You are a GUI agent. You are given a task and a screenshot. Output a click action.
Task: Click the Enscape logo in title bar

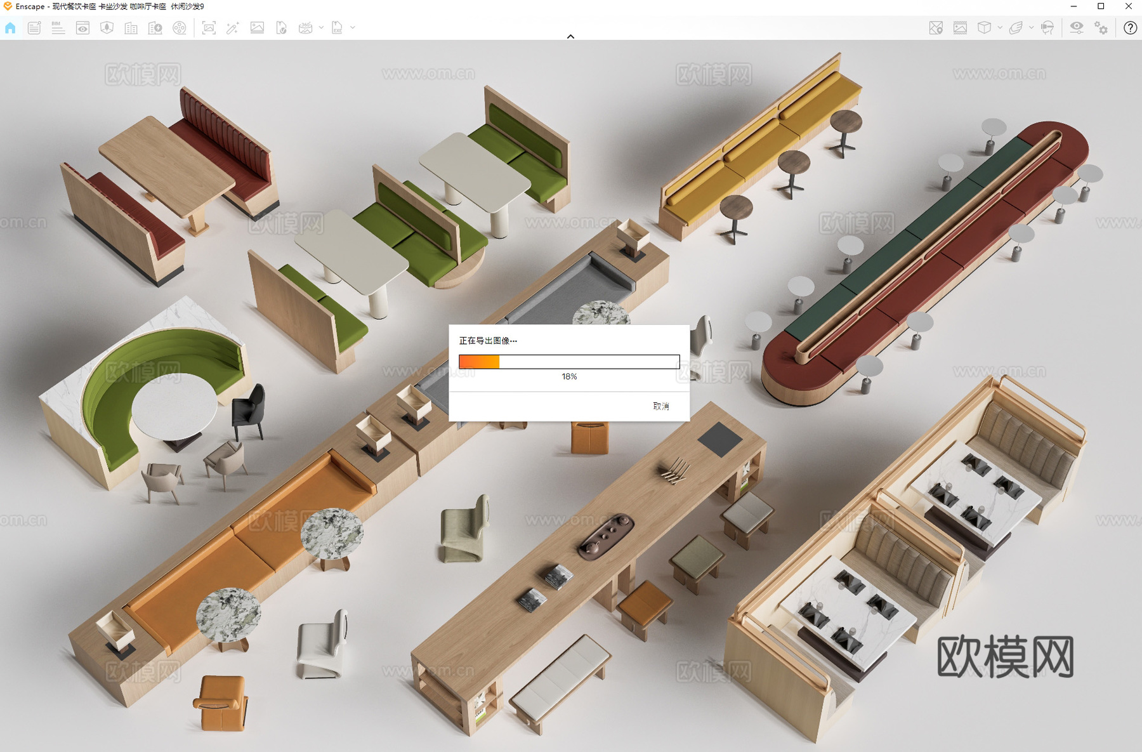8,6
